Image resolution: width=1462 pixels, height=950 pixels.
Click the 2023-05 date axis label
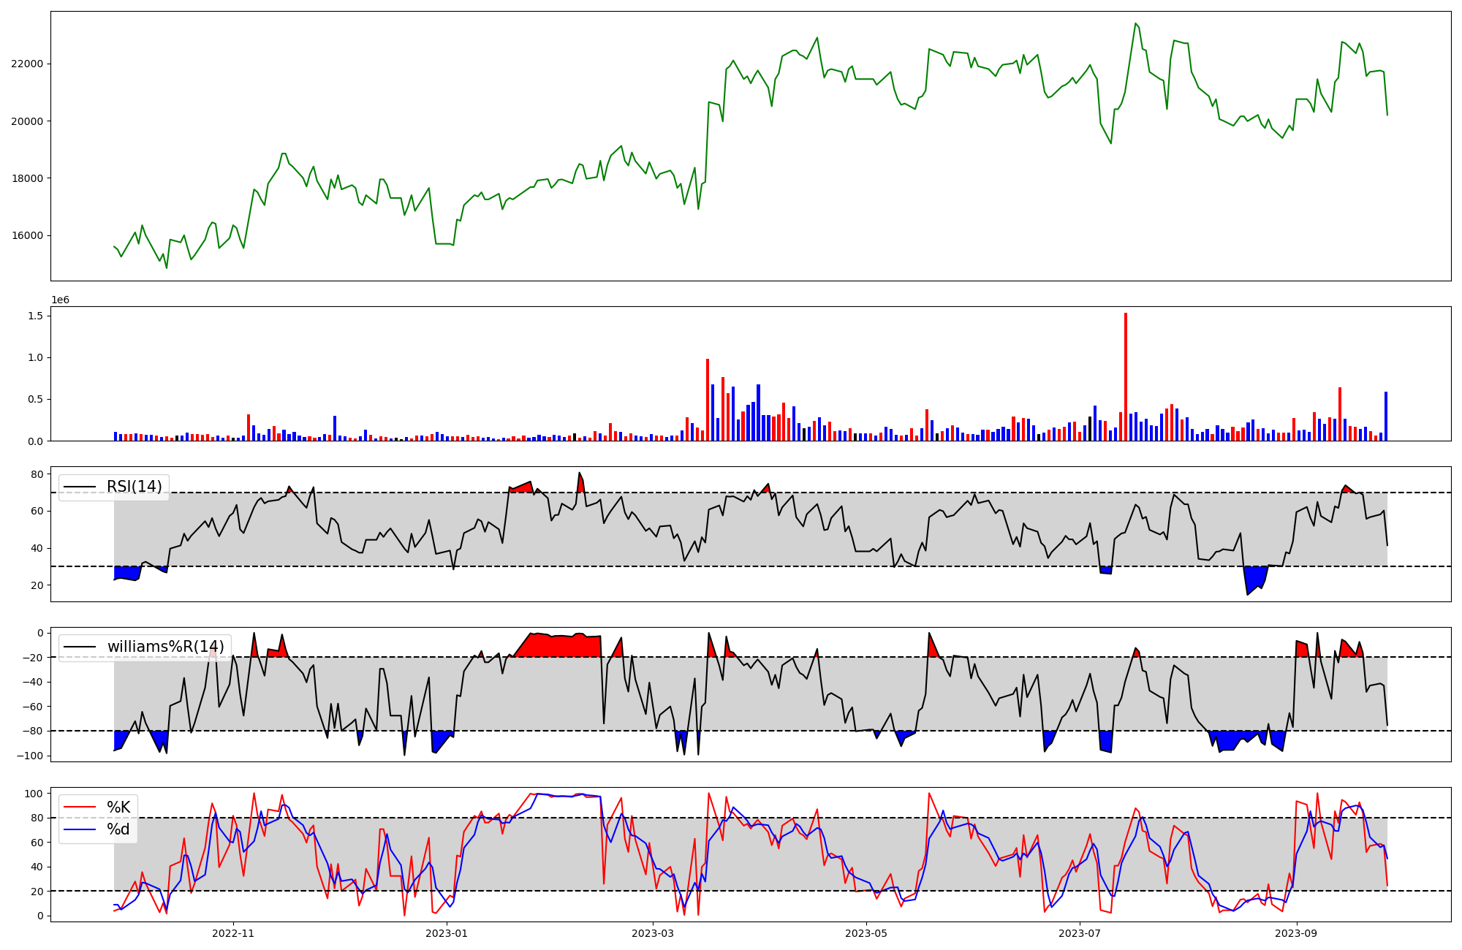pos(866,933)
